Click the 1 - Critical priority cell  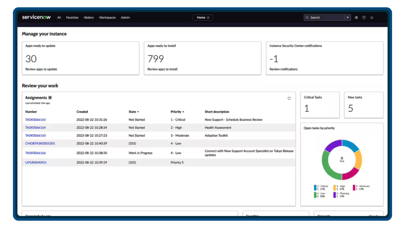click(178, 120)
